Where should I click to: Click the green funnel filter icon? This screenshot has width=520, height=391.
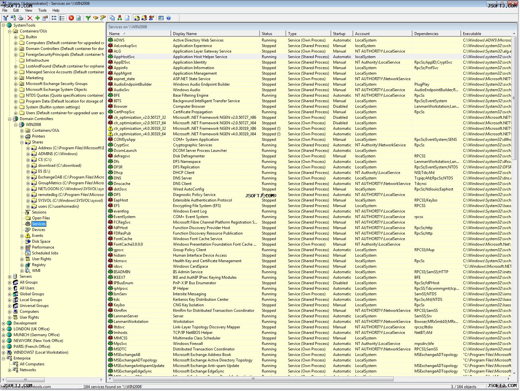(88, 18)
